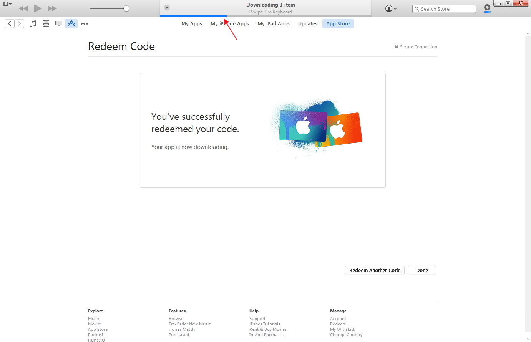Viewport: 531px width, 342px height.
Task: Click Redeem Another Code
Action: [x=374, y=270]
